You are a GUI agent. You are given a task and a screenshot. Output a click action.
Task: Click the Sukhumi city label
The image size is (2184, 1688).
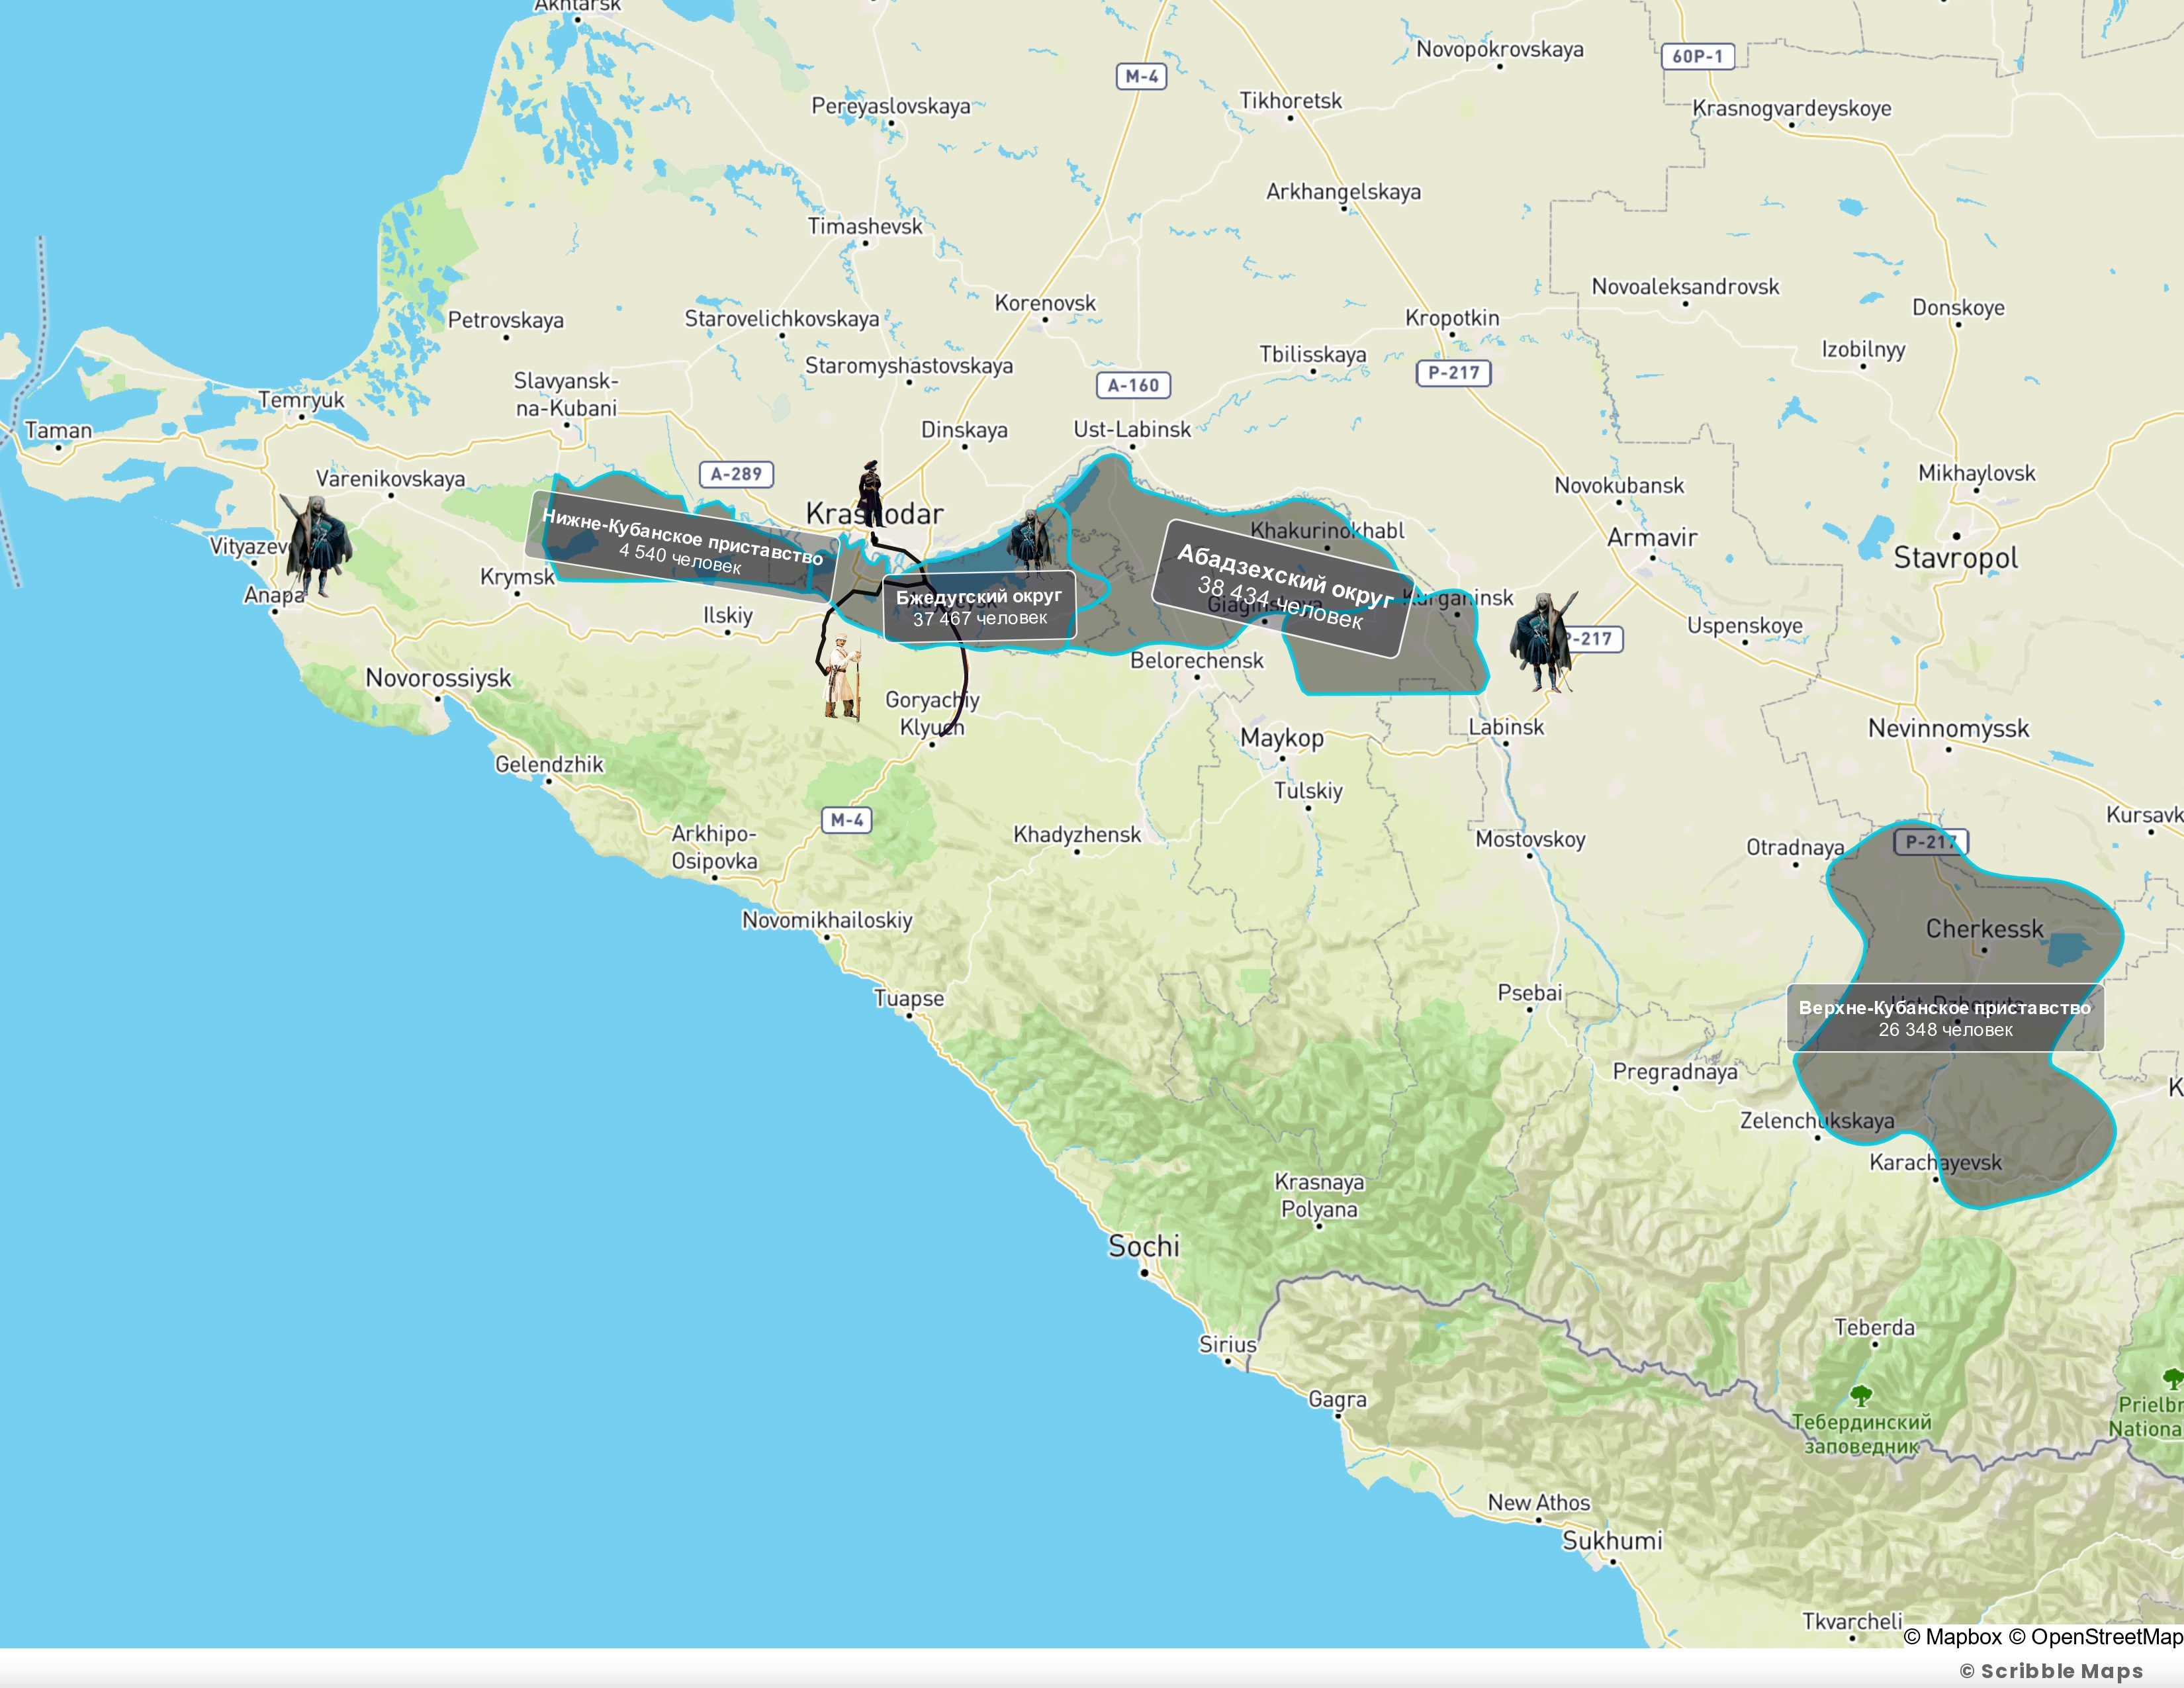[1612, 1541]
